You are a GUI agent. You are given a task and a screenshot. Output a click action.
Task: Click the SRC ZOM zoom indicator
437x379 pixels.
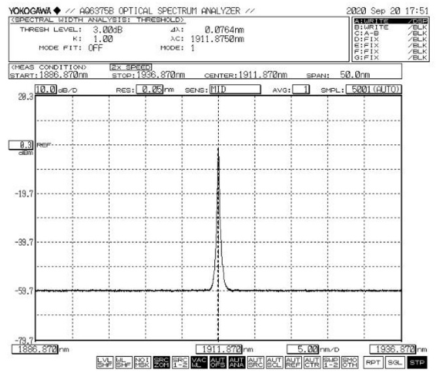coord(161,362)
